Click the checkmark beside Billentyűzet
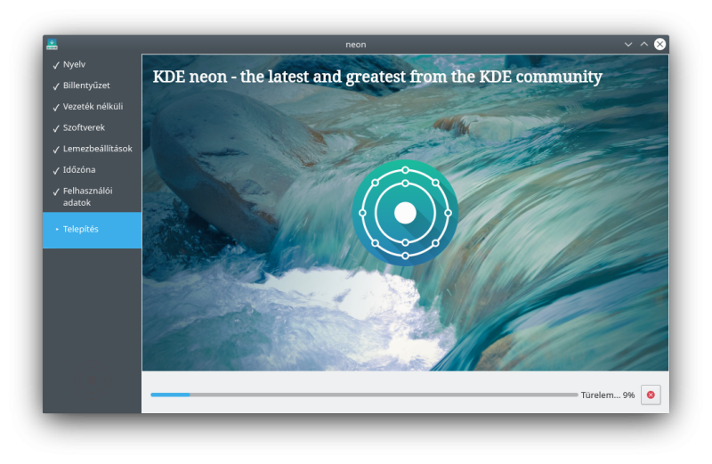 [56, 86]
